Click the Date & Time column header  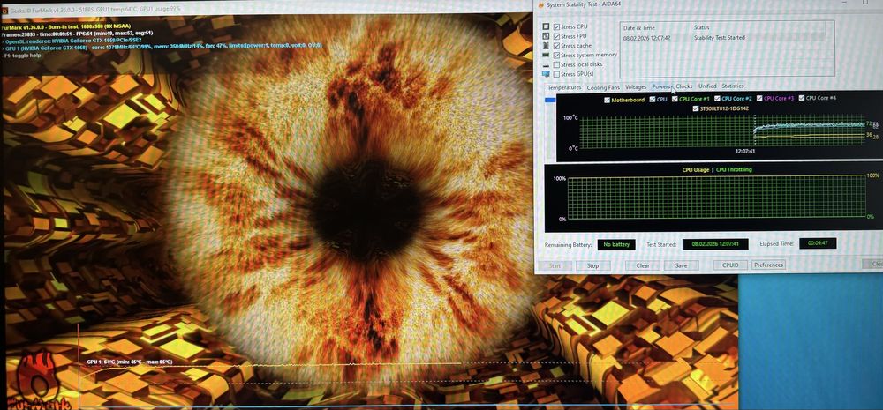[x=638, y=27]
